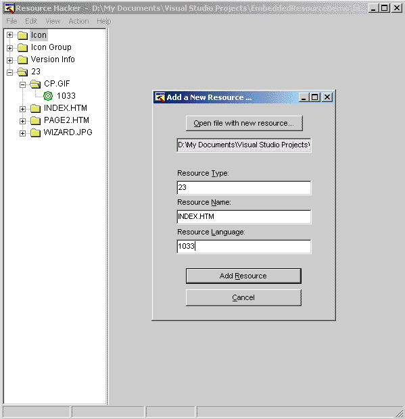Image resolution: width=405 pixels, height=419 pixels.
Task: Click the Resource Name input field
Action: click(244, 216)
